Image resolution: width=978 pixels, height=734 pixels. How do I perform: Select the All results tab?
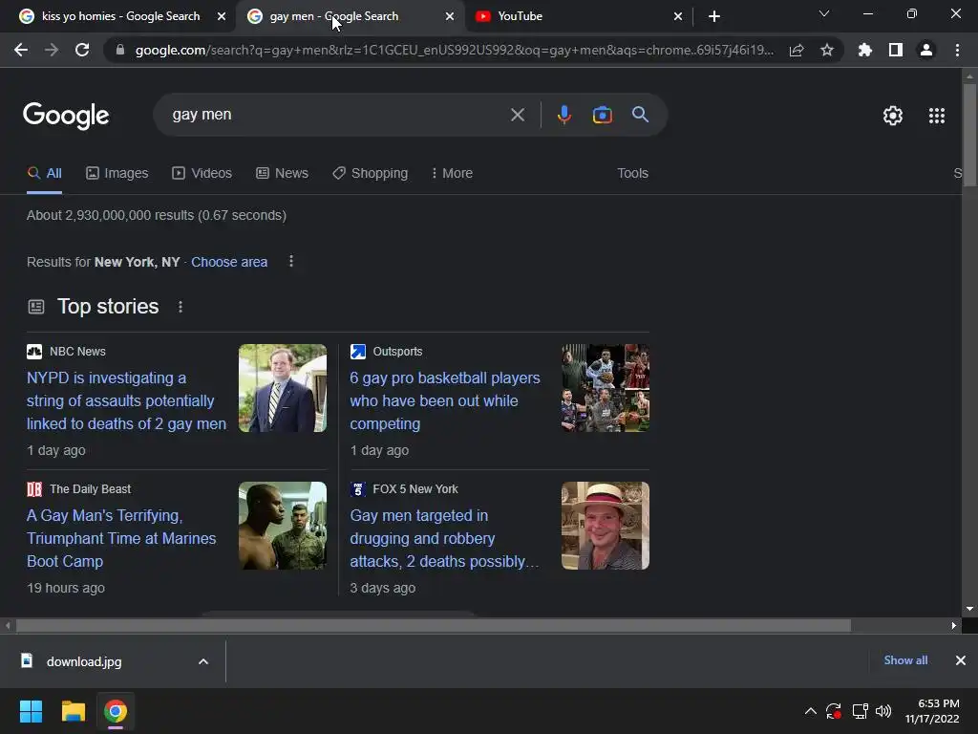click(x=44, y=174)
